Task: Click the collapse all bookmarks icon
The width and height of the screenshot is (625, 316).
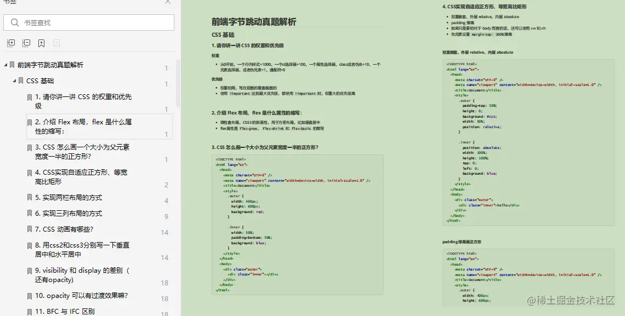Action: click(26, 43)
